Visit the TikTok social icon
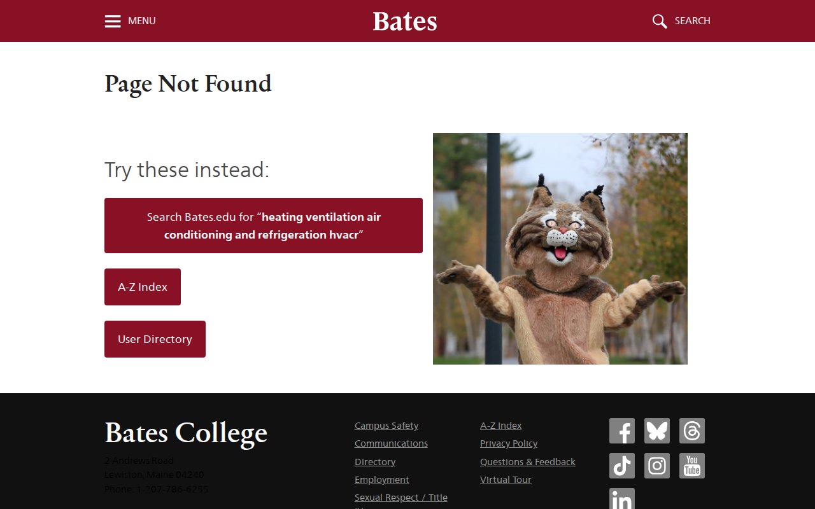 coord(621,466)
